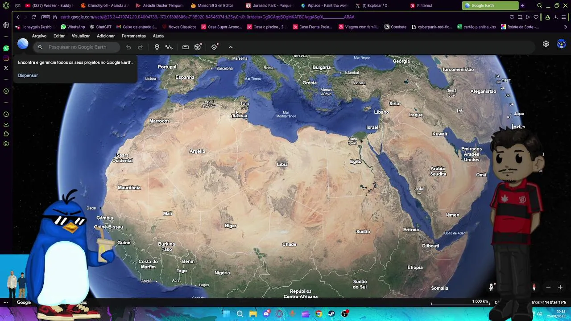Viewport: 571px width, 321px height.
Task: Add a placemark with the pin tool
Action: coord(157,47)
